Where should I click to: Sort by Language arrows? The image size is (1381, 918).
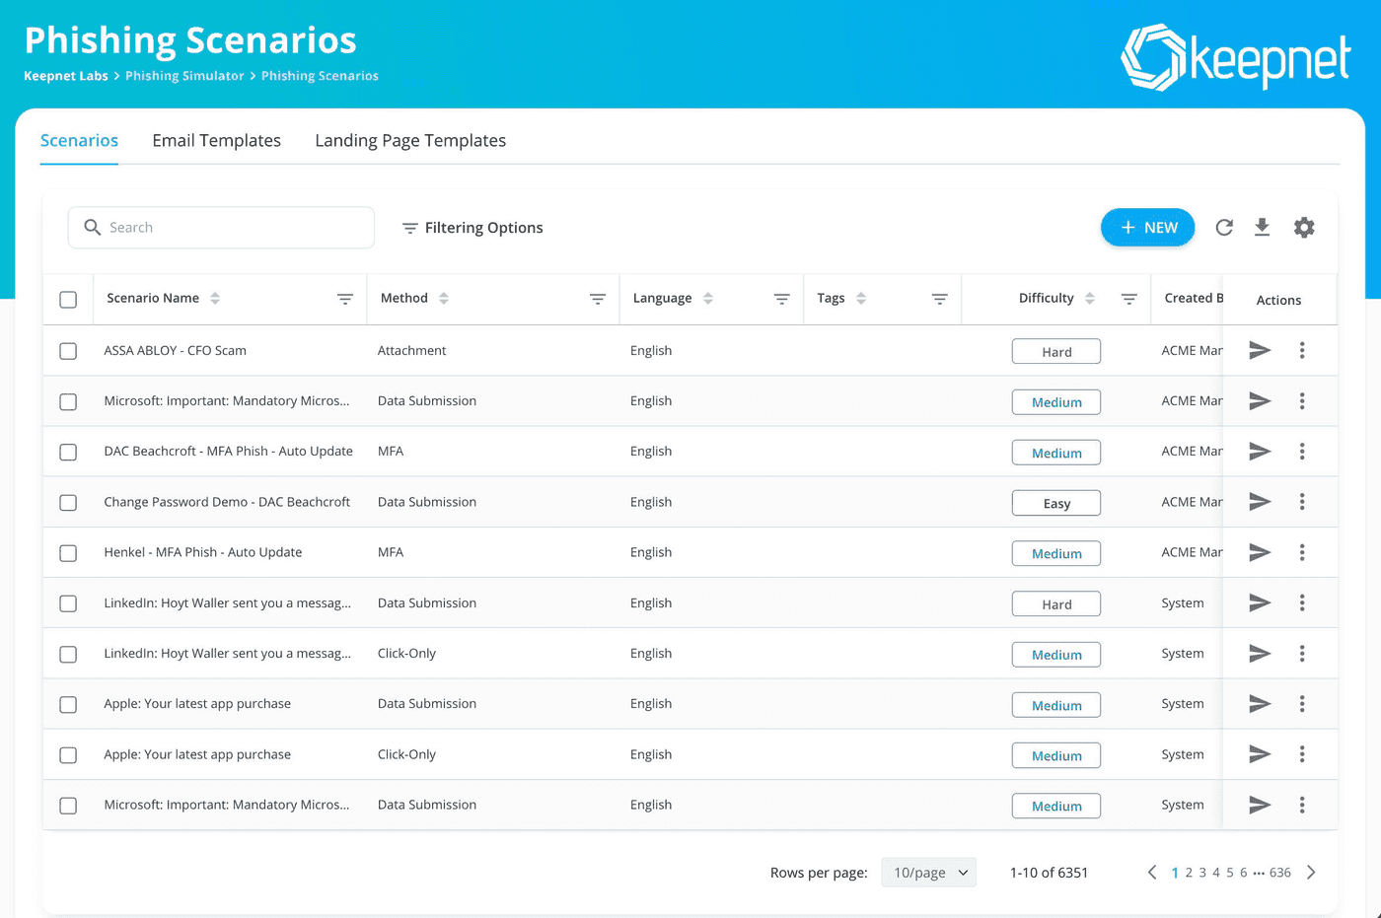[x=708, y=298]
